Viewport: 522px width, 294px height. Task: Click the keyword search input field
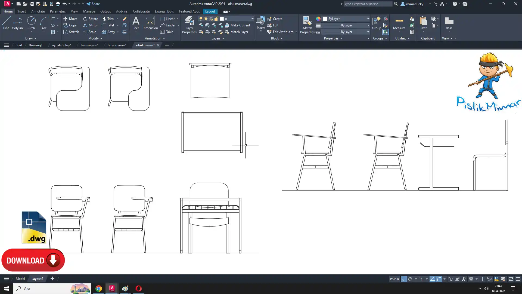pos(367,4)
